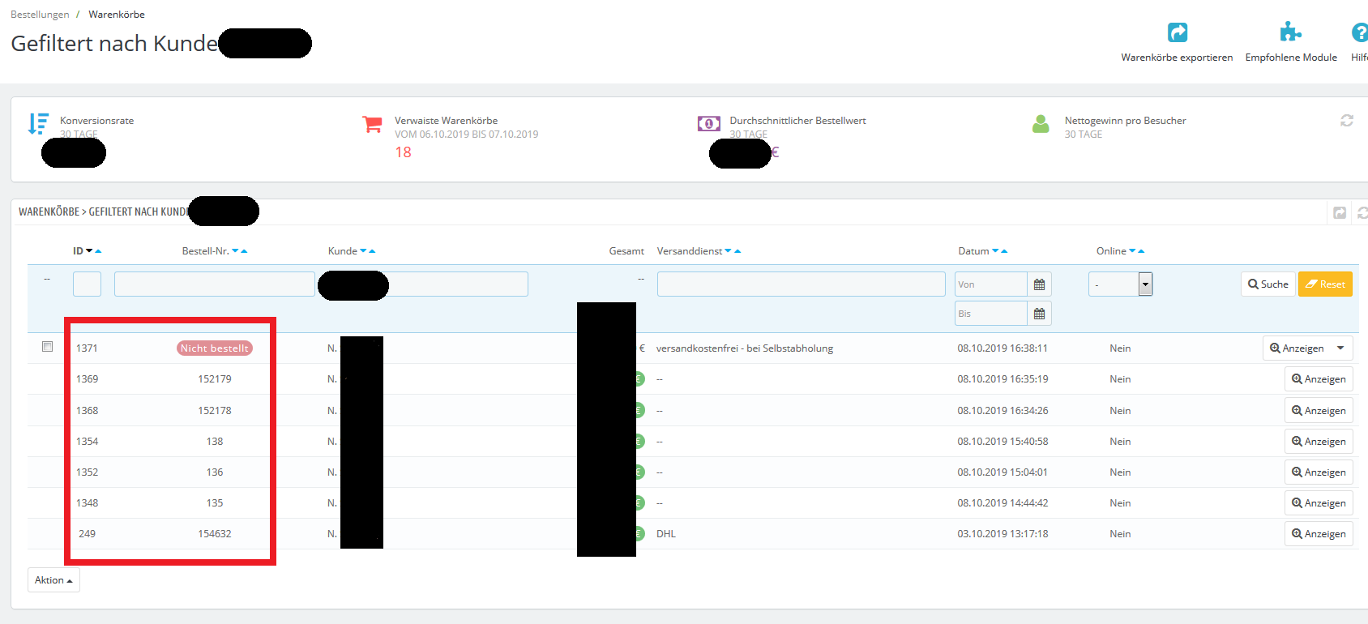Select cart ID 1371 cell
The width and height of the screenshot is (1368, 624).
(87, 348)
